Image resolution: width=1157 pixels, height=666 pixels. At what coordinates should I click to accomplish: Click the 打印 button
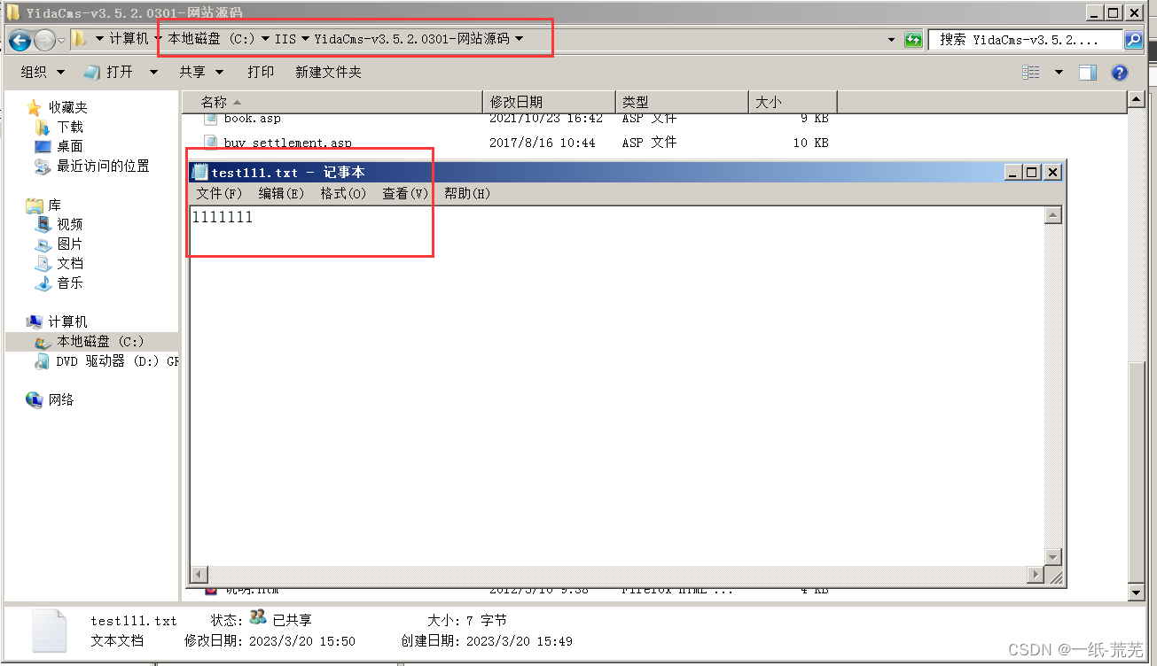(x=261, y=73)
